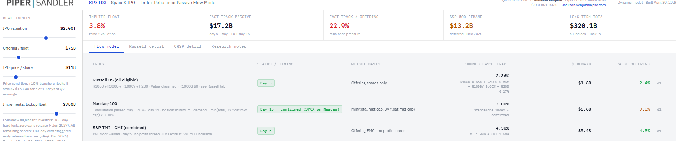This screenshot has height=141, width=676.
Task: Click the 2.4% of offering value
Action: (645, 83)
